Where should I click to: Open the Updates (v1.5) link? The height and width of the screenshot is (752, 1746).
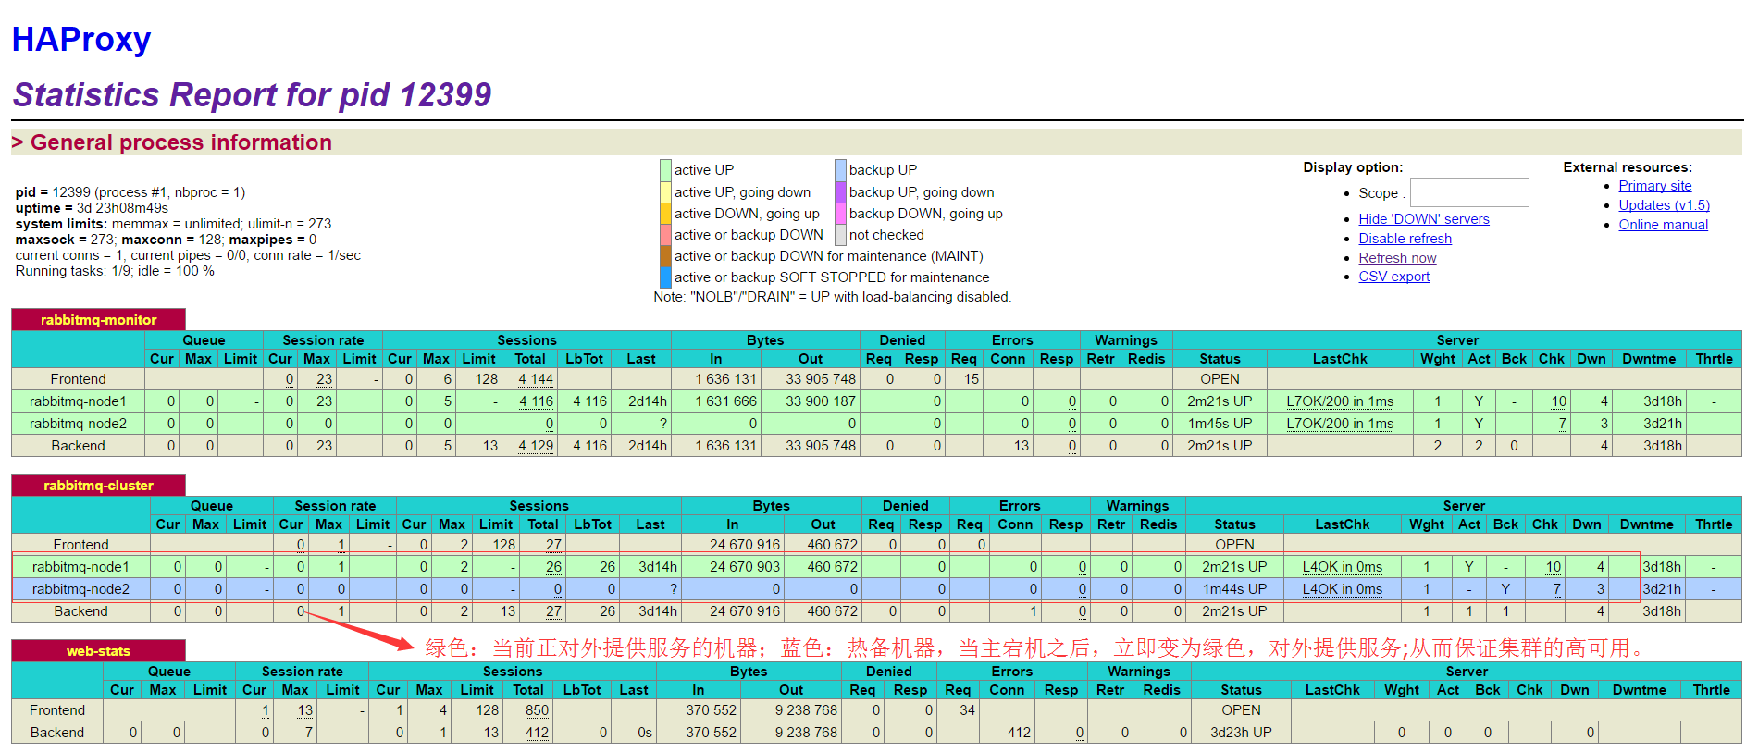[1664, 205]
